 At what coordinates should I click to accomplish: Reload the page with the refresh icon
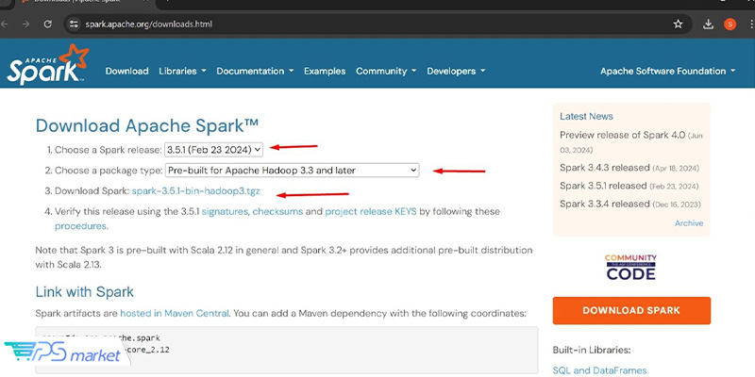[x=48, y=25]
